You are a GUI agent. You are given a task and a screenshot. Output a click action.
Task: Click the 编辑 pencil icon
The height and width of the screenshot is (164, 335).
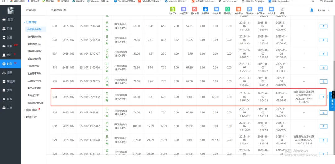point(282,11)
